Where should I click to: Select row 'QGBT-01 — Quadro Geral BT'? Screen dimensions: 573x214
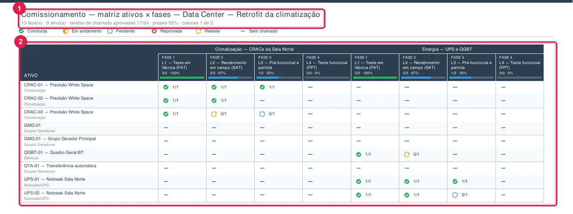[282, 155]
